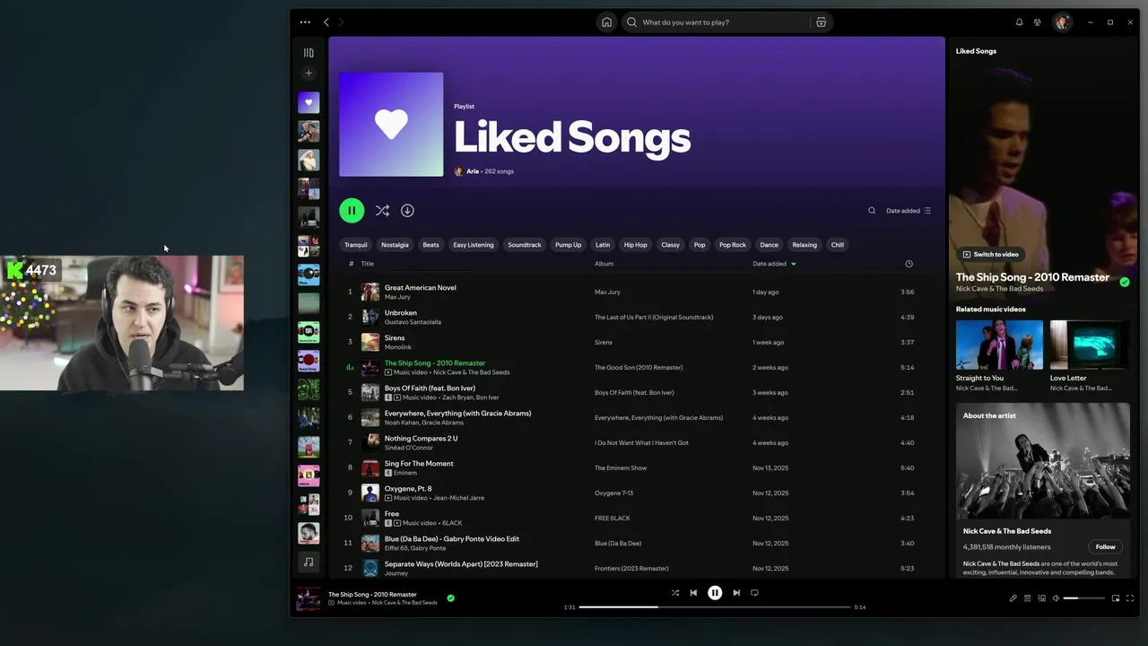Collapse Your Library sidebar icon
The height and width of the screenshot is (646, 1148).
(x=309, y=53)
